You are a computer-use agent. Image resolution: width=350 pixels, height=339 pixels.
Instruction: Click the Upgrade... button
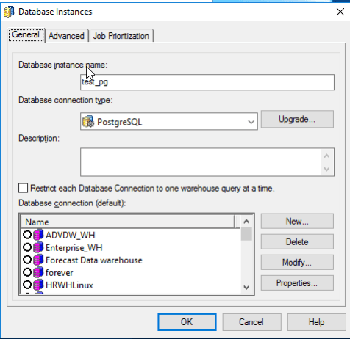pos(297,119)
